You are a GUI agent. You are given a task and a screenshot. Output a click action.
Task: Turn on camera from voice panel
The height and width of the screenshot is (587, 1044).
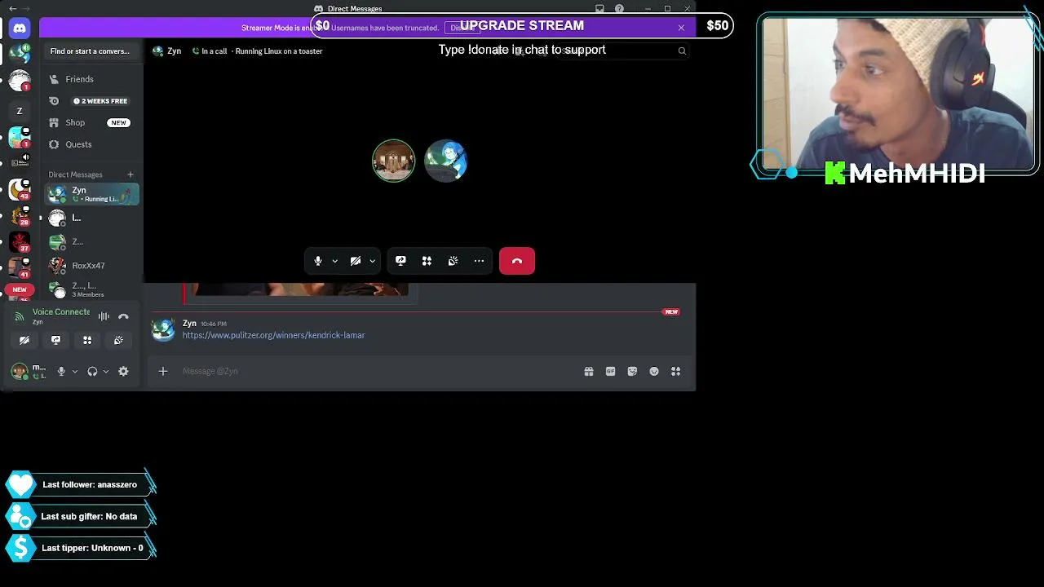pos(24,340)
